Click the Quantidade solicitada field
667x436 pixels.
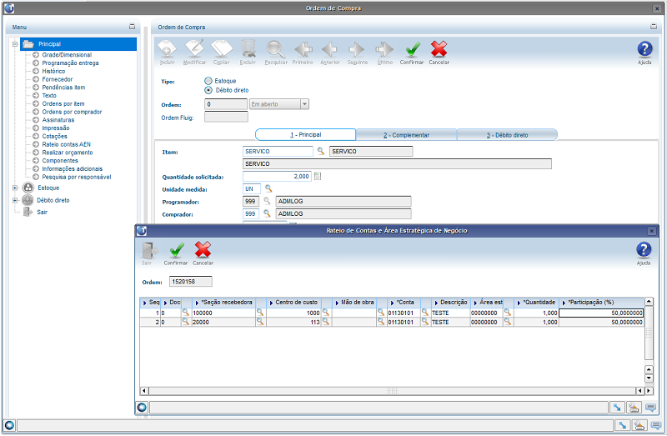click(x=277, y=176)
